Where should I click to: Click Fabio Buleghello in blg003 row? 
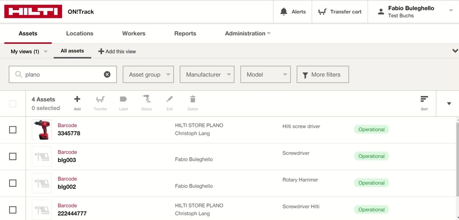194,159
